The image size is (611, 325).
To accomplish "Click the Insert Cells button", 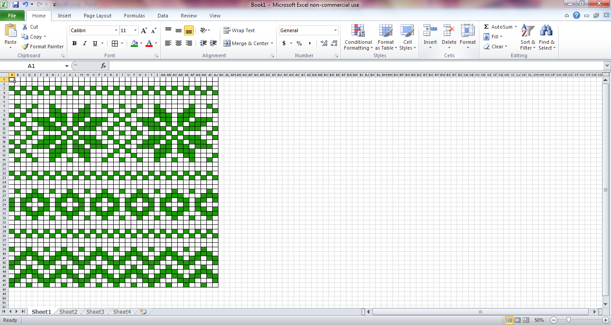I will click(430, 36).
